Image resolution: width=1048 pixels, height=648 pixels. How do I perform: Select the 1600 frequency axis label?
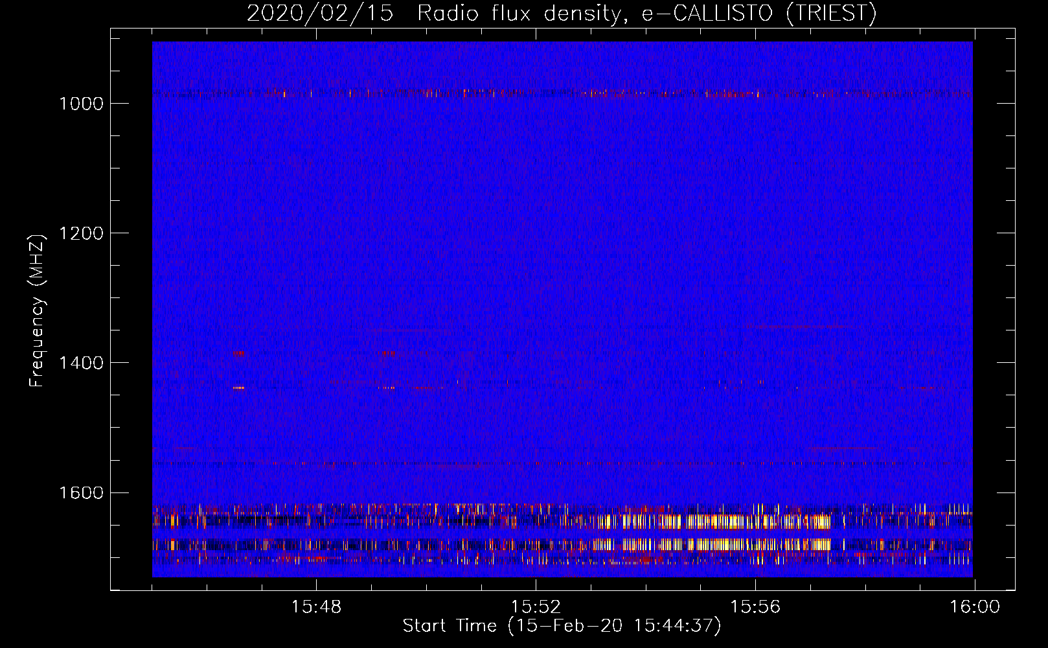tap(81, 492)
